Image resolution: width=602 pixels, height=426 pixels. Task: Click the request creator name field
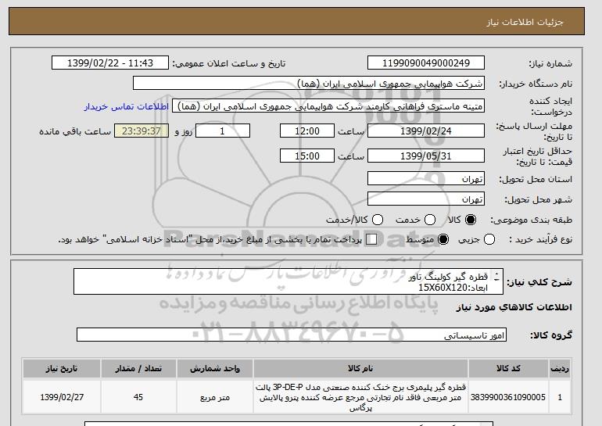pos(328,106)
